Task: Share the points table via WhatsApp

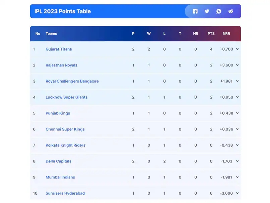Action: [219, 11]
